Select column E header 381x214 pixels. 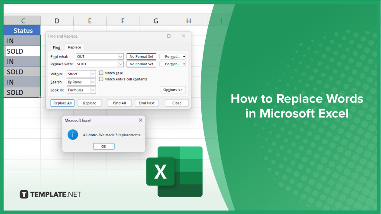tap(90, 21)
